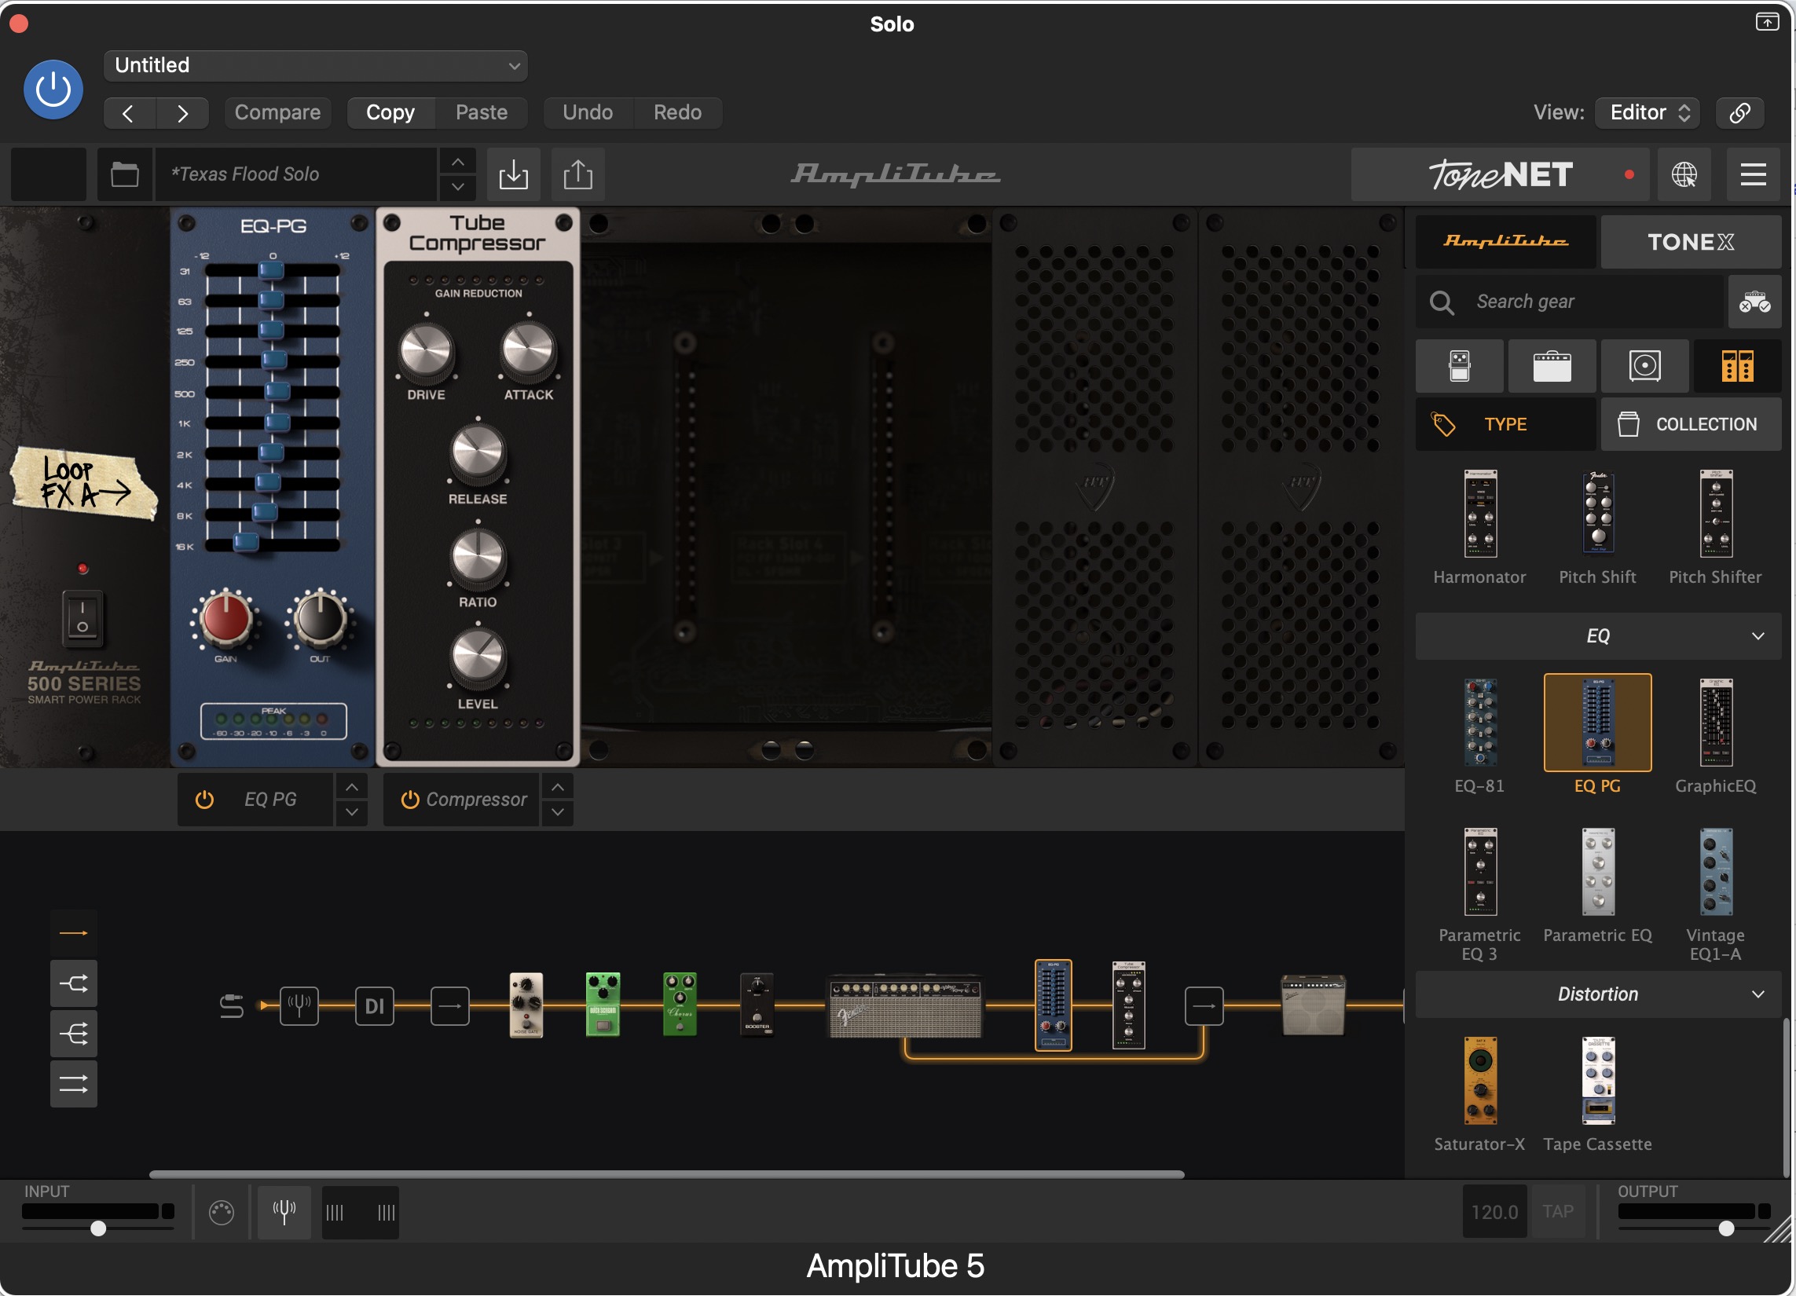Toggle the blue plugin power button
The width and height of the screenshot is (1796, 1296).
[53, 90]
